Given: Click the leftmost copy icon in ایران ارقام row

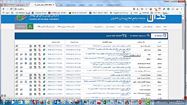Looking at the screenshot, I should 17,50.
